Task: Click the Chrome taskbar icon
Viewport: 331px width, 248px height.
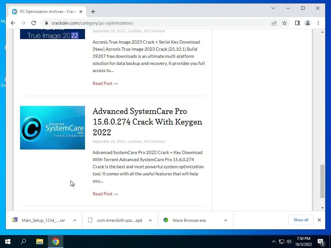Action: pos(56,242)
